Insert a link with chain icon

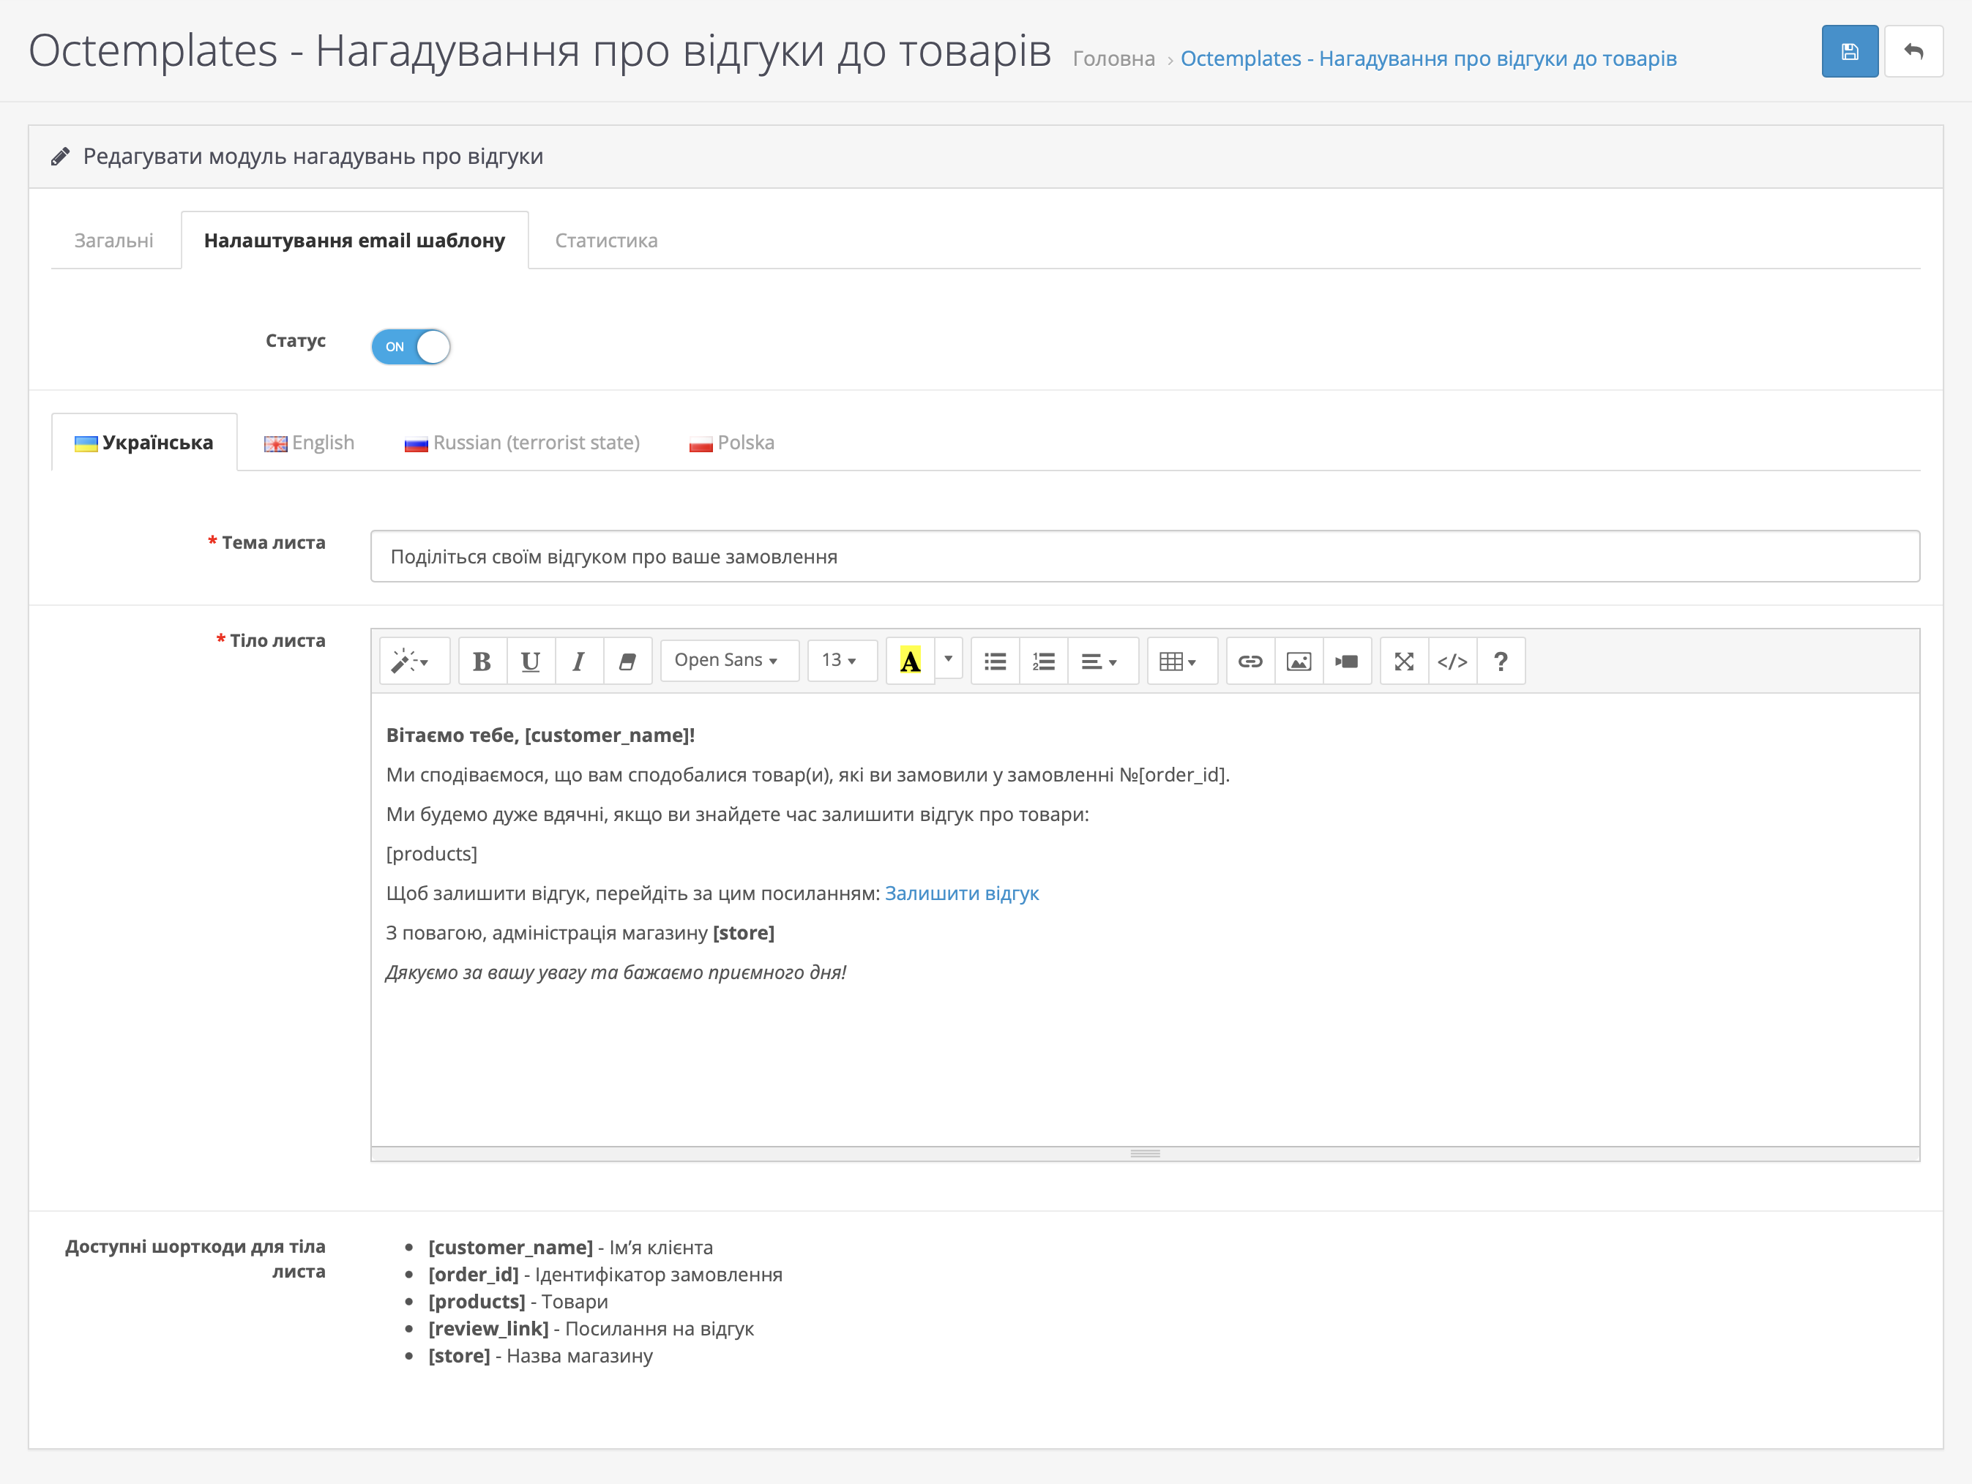[x=1250, y=662]
